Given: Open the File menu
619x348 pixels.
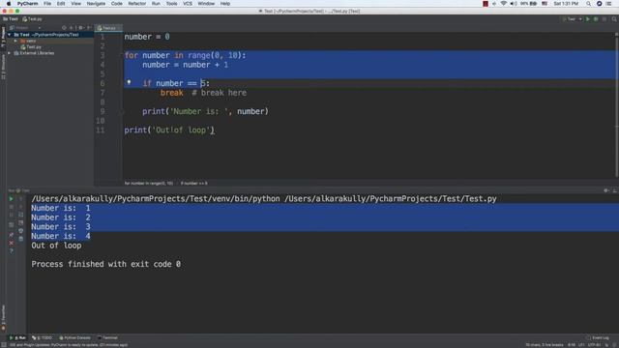Looking at the screenshot, I should [47, 4].
